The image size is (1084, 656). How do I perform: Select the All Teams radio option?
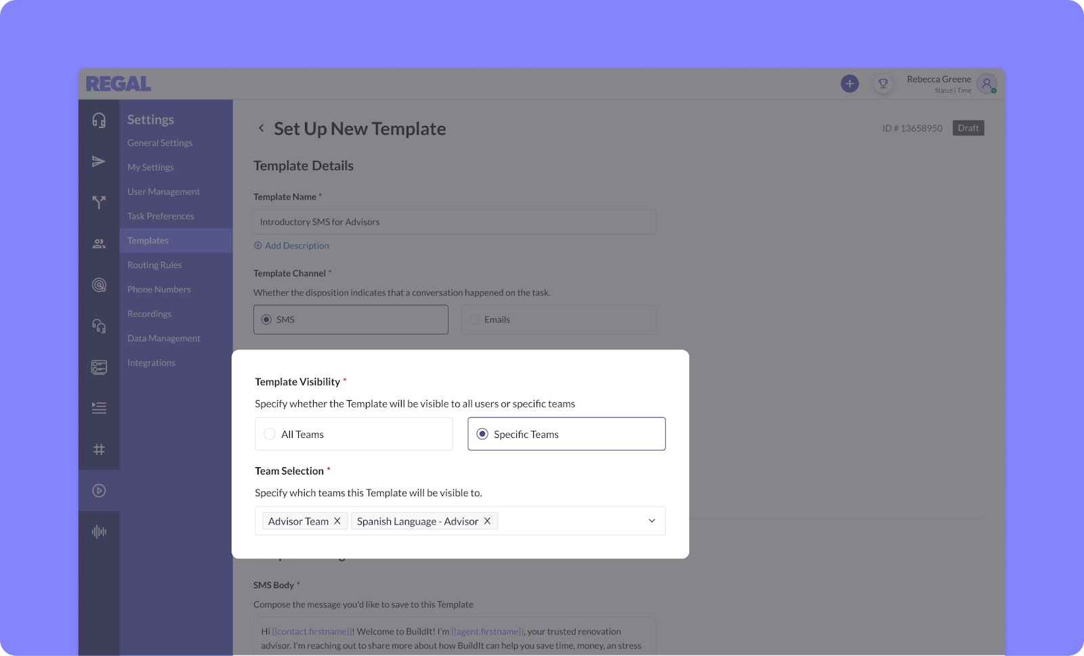coord(354,434)
